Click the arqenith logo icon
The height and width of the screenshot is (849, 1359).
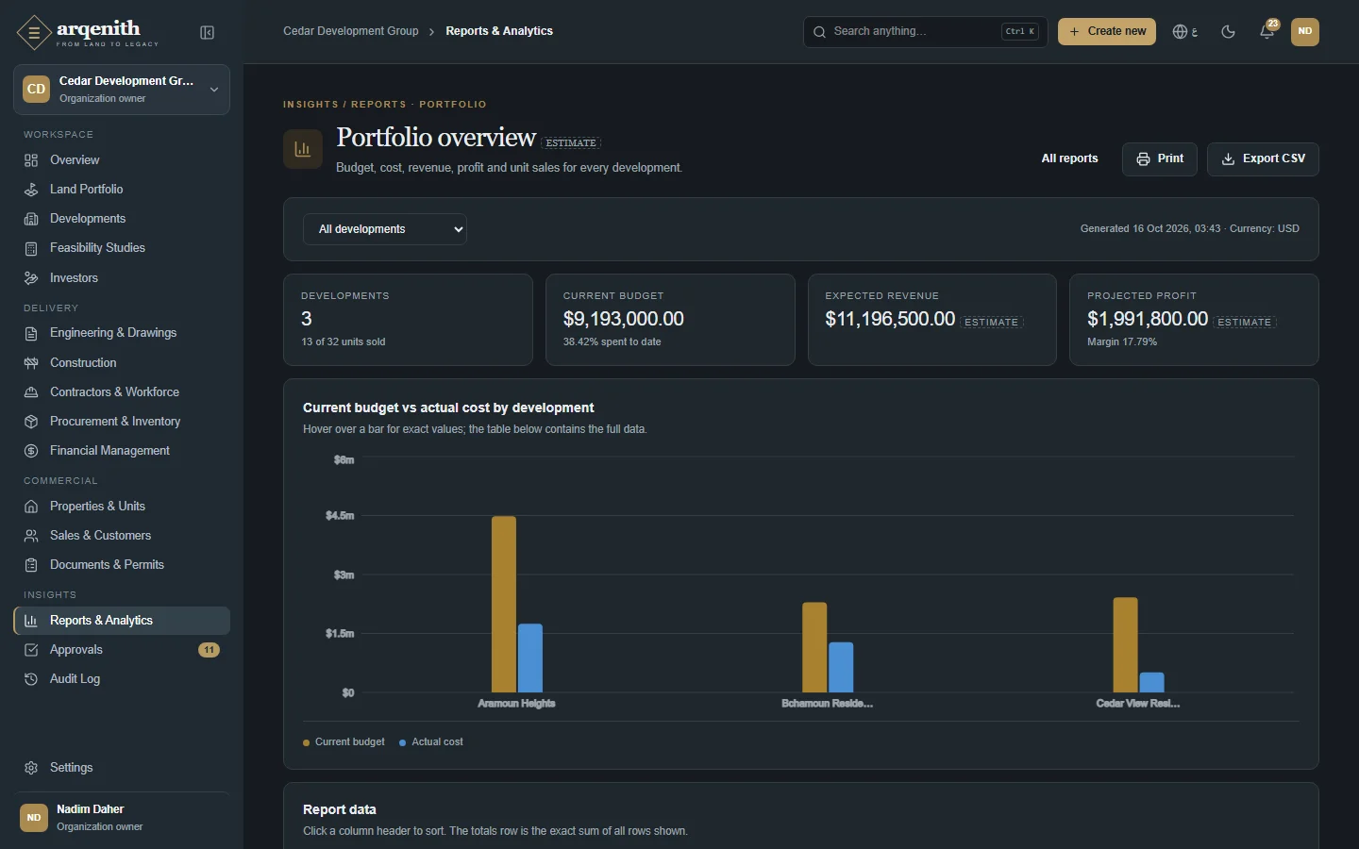point(34,33)
